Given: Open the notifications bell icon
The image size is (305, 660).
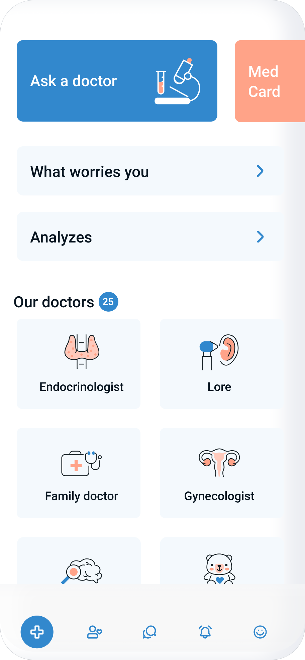Looking at the screenshot, I should 205,632.
